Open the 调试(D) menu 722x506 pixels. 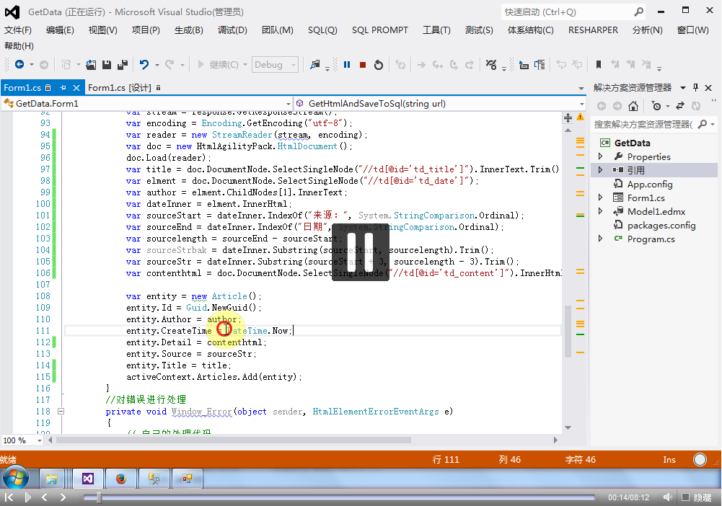tap(232, 30)
